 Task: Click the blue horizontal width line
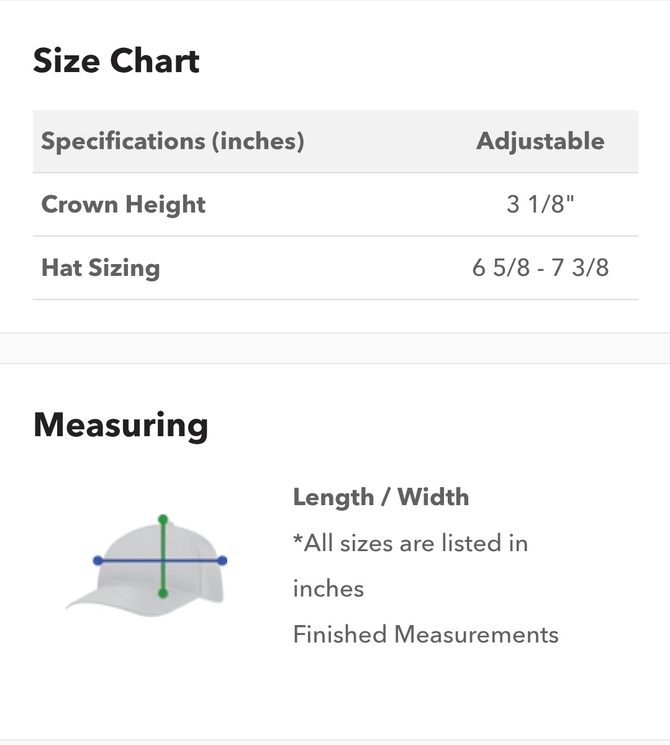192,560
